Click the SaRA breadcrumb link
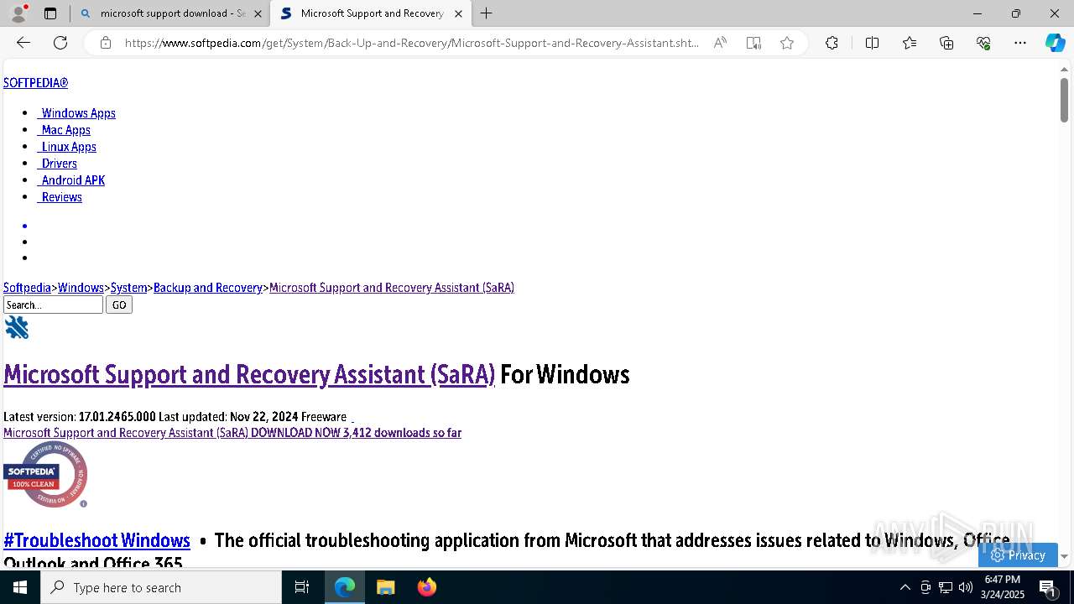This screenshot has width=1074, height=604. click(x=392, y=288)
